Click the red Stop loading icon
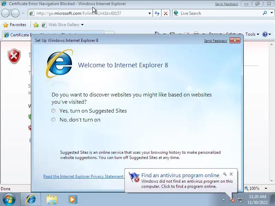275x206 pixels. pos(166,13)
